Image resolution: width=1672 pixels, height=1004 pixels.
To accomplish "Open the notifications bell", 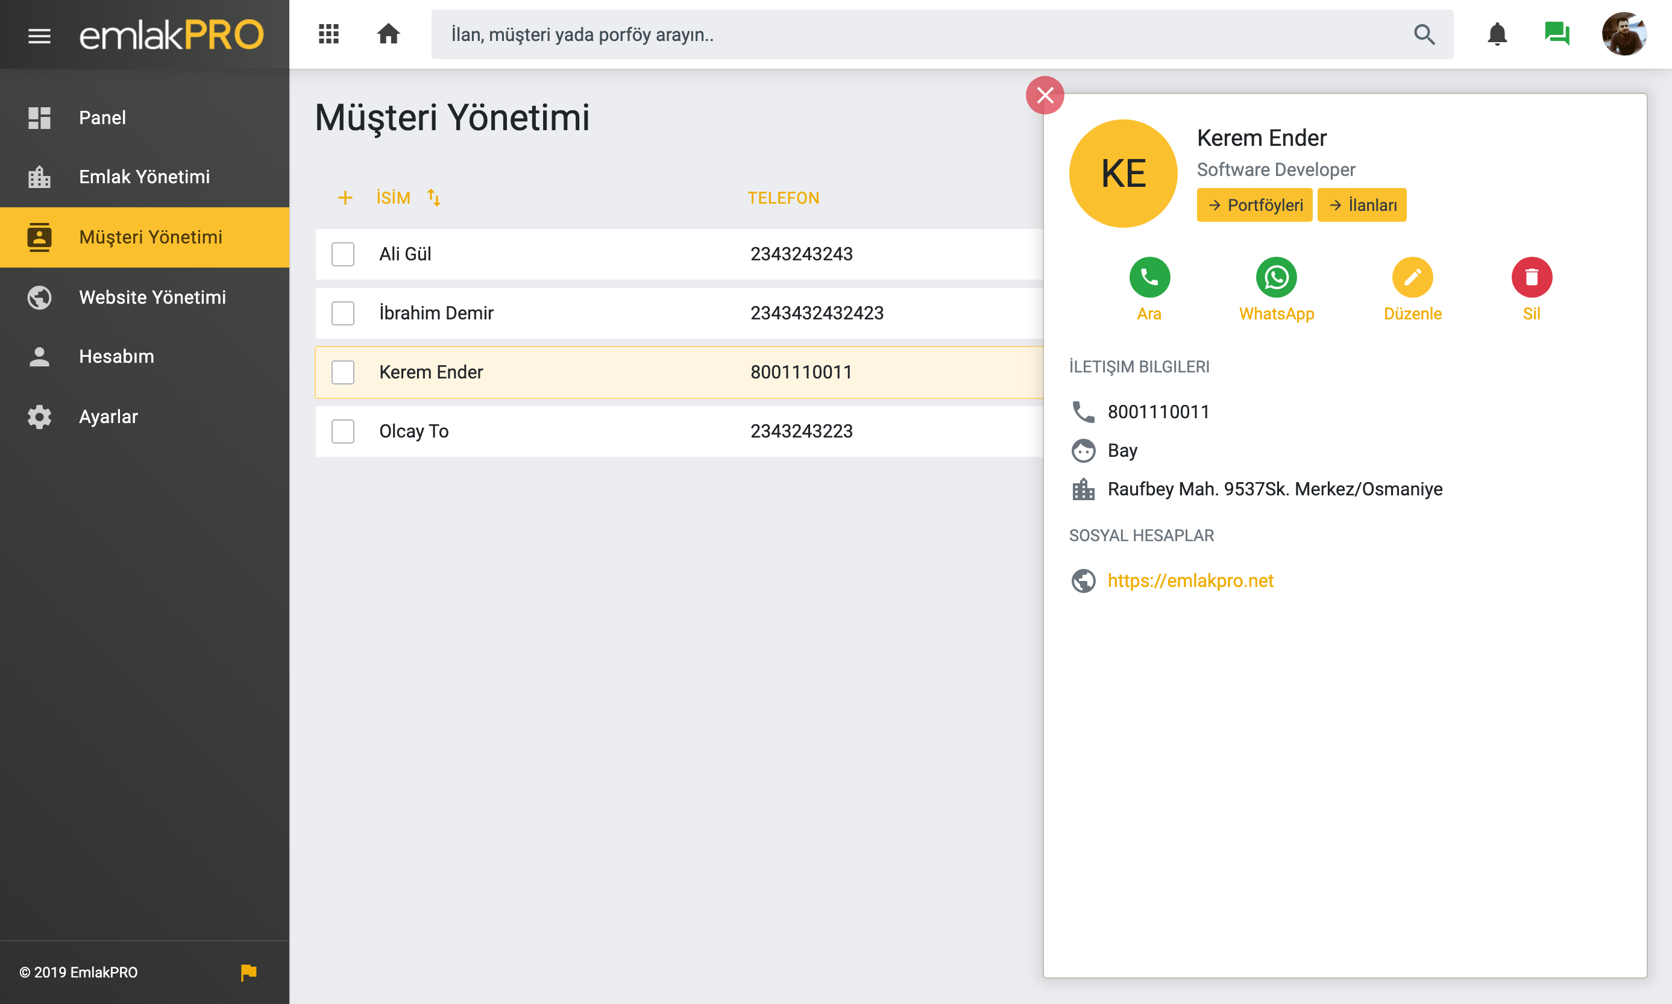I will (x=1497, y=34).
